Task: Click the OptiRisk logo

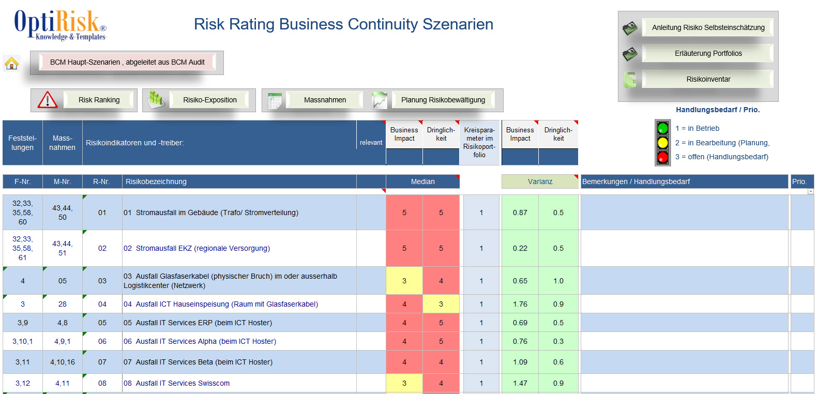Action: (59, 25)
